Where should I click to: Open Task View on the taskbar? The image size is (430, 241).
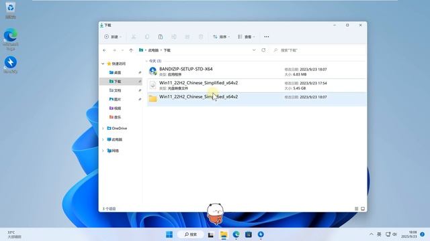(210, 234)
